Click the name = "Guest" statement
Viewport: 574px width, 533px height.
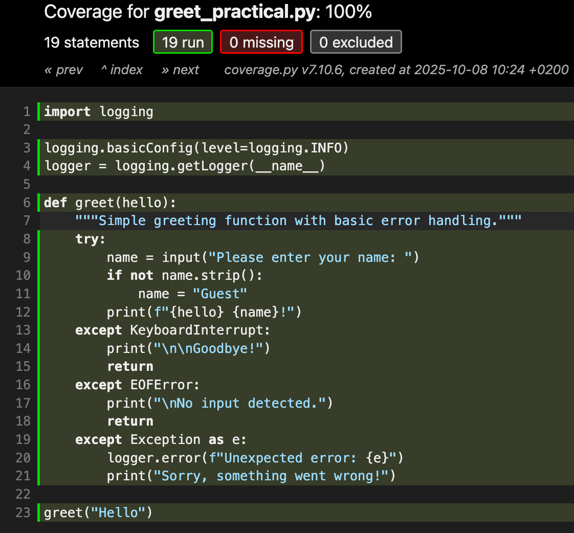pyautogui.click(x=192, y=294)
